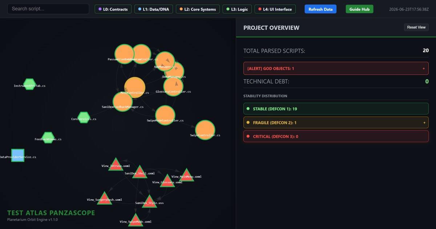Expand the Fragile (DEFCON 2) row

pos(336,122)
